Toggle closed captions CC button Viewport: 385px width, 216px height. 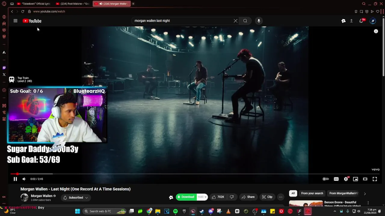click(x=336, y=179)
